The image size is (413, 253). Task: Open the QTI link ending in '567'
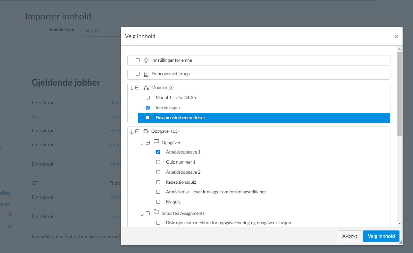[x=115, y=116]
